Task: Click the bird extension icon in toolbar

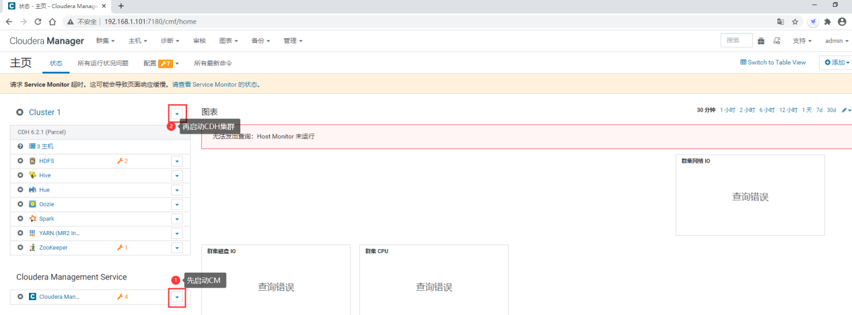Action: [814, 21]
